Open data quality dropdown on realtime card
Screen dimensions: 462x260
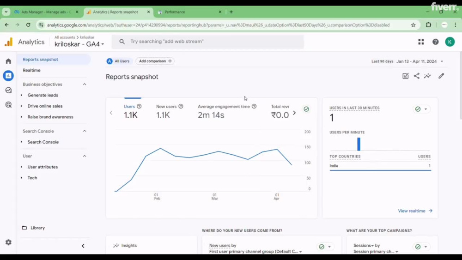(426, 109)
